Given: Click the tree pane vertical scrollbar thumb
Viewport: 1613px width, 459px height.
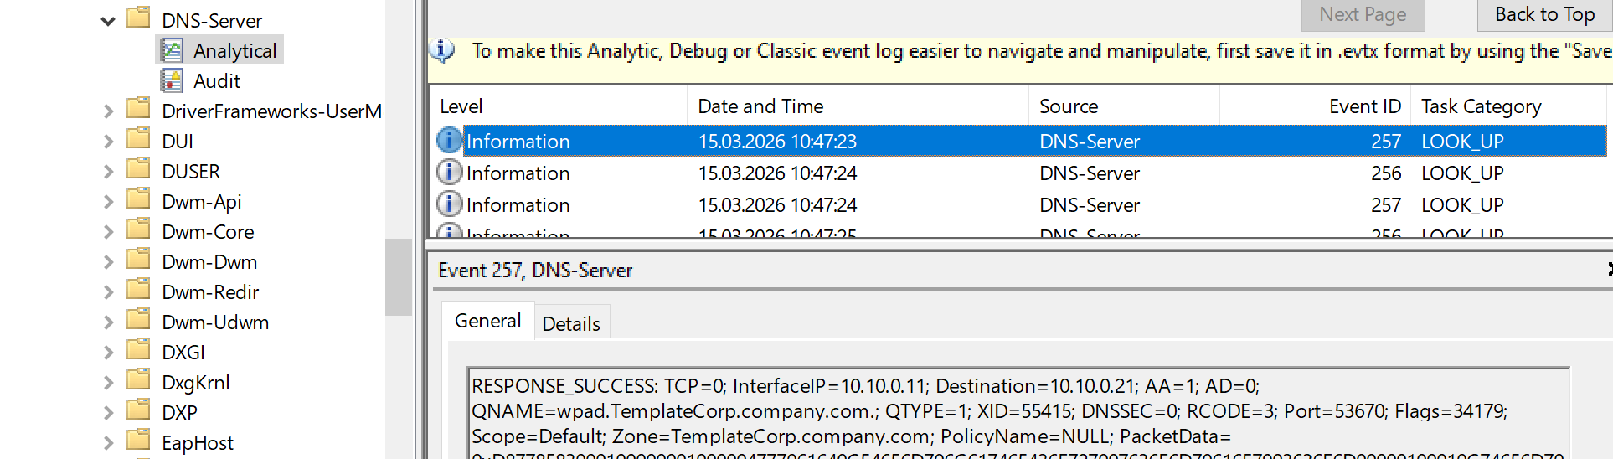Looking at the screenshot, I should pyautogui.click(x=399, y=277).
